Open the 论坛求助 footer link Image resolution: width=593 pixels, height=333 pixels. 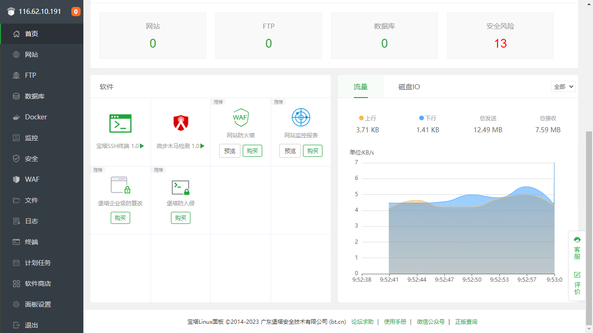click(362, 322)
